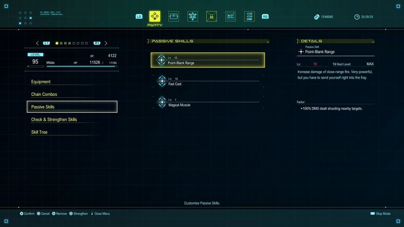Viewport: 404px width, 227px height.
Task: Click the SP value 4122
Action: pyautogui.click(x=112, y=56)
